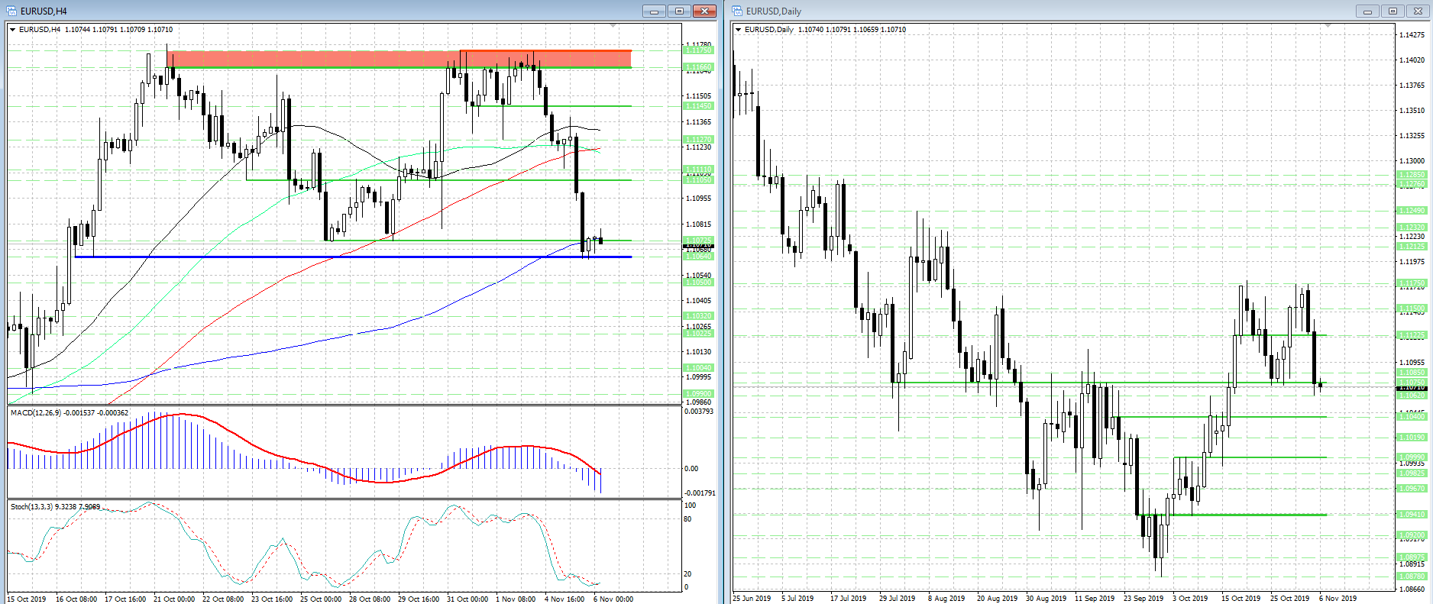The width and height of the screenshot is (1433, 604).
Task: Minimize the EURUSD,Daily chart window
Action: point(1367,11)
